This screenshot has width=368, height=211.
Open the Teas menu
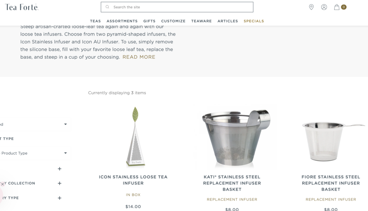[95, 21]
